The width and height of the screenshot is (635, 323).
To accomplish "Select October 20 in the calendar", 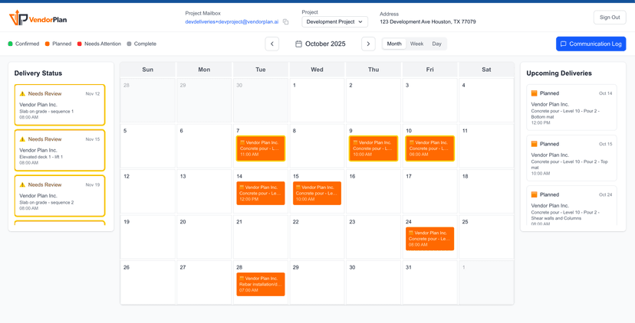I will [204, 237].
